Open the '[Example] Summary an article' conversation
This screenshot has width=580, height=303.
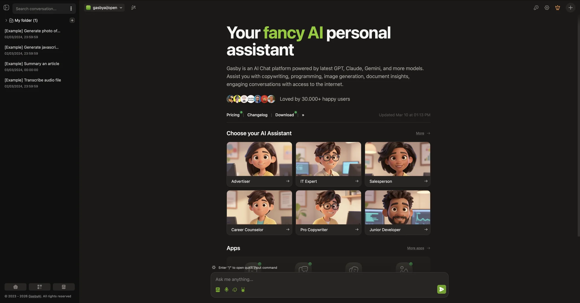point(39,66)
